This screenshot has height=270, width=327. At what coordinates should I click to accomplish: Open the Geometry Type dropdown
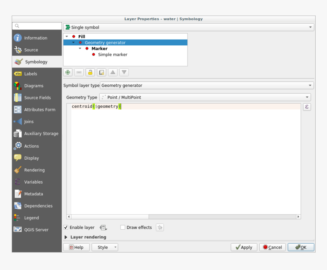tap(205, 97)
